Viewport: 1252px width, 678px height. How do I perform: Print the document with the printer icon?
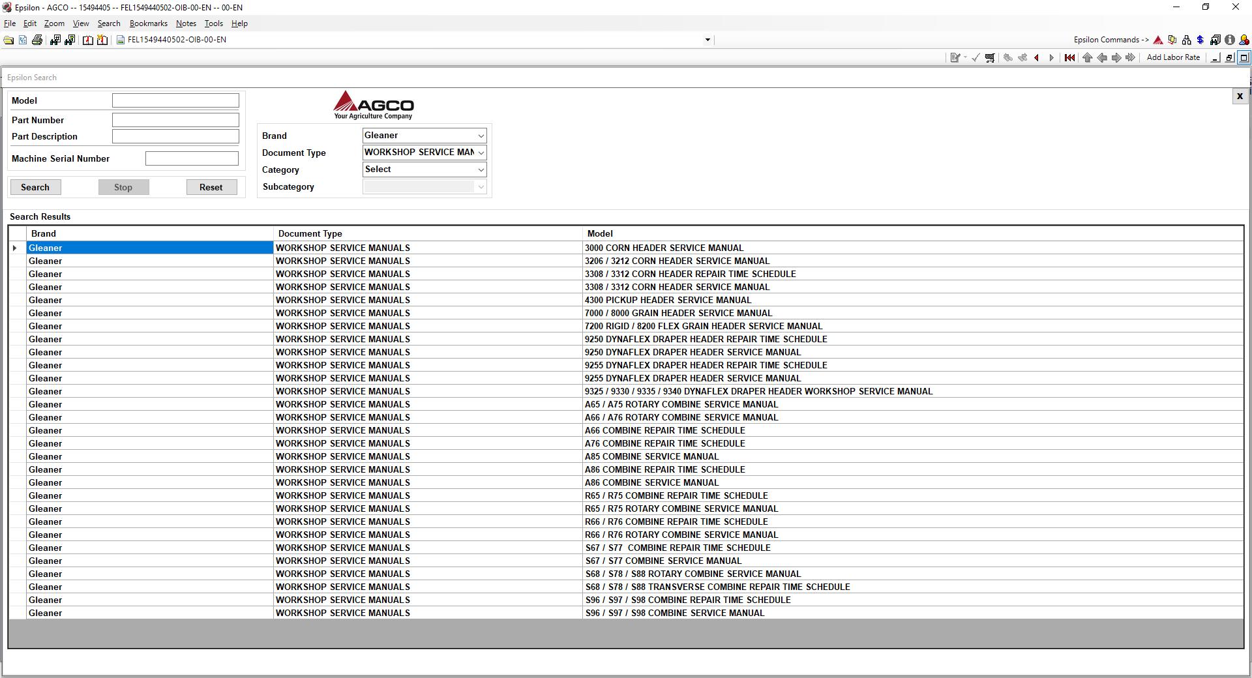pos(37,40)
